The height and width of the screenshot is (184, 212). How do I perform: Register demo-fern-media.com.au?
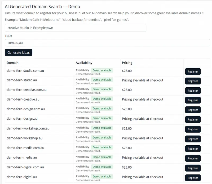pyautogui.click(x=193, y=149)
